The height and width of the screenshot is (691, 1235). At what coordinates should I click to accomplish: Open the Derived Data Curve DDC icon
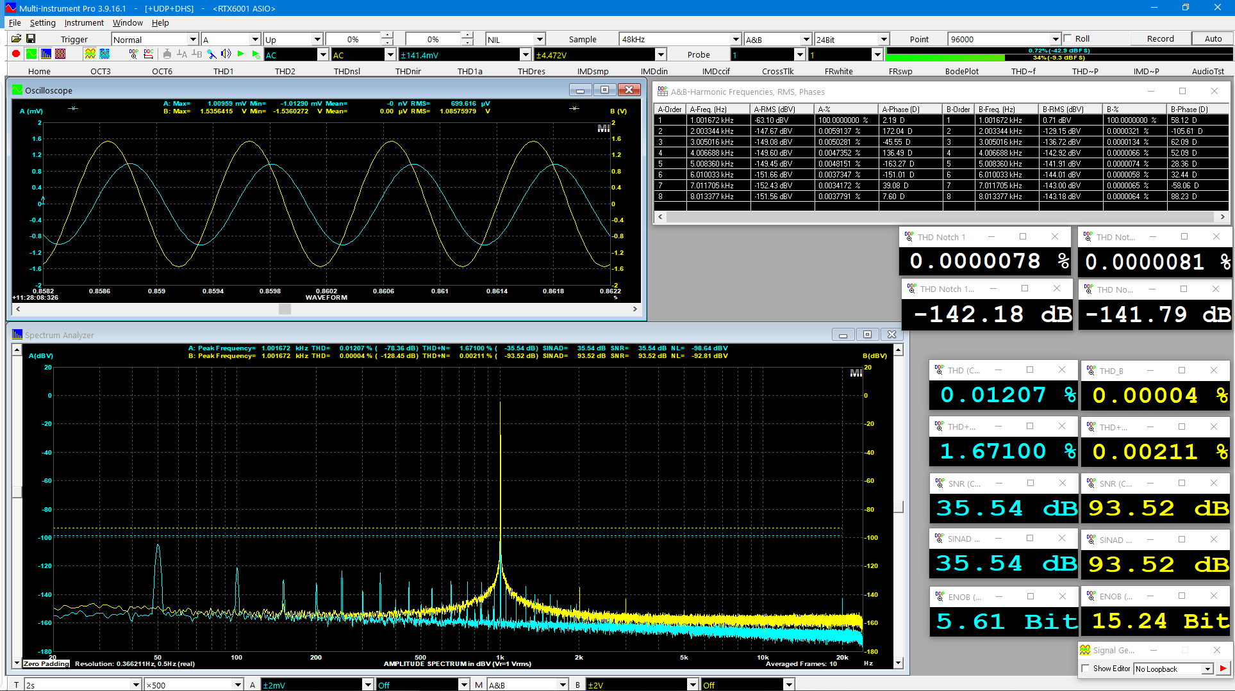point(149,54)
